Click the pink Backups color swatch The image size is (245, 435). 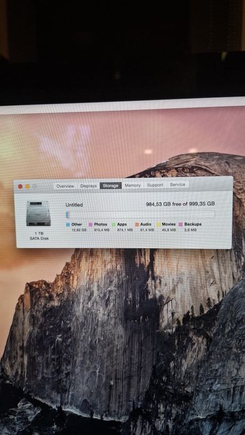(181, 224)
